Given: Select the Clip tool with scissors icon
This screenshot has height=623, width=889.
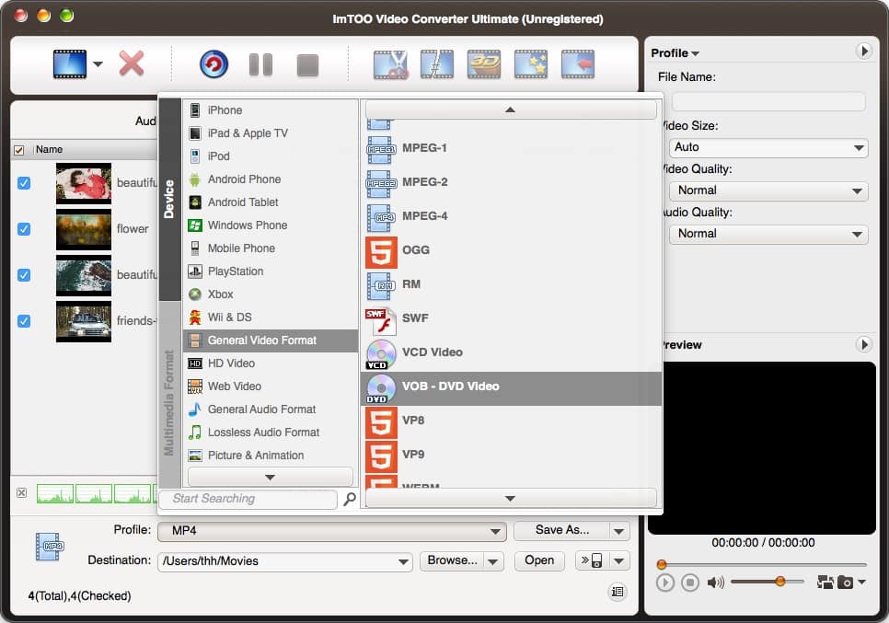Looking at the screenshot, I should (391, 64).
